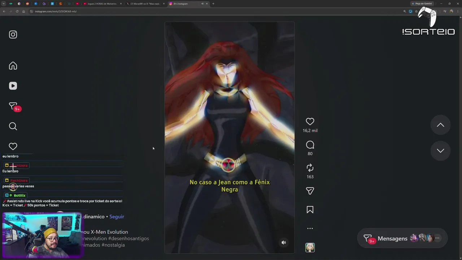Bookmark this page with the star icon

pyautogui.click(x=416, y=12)
